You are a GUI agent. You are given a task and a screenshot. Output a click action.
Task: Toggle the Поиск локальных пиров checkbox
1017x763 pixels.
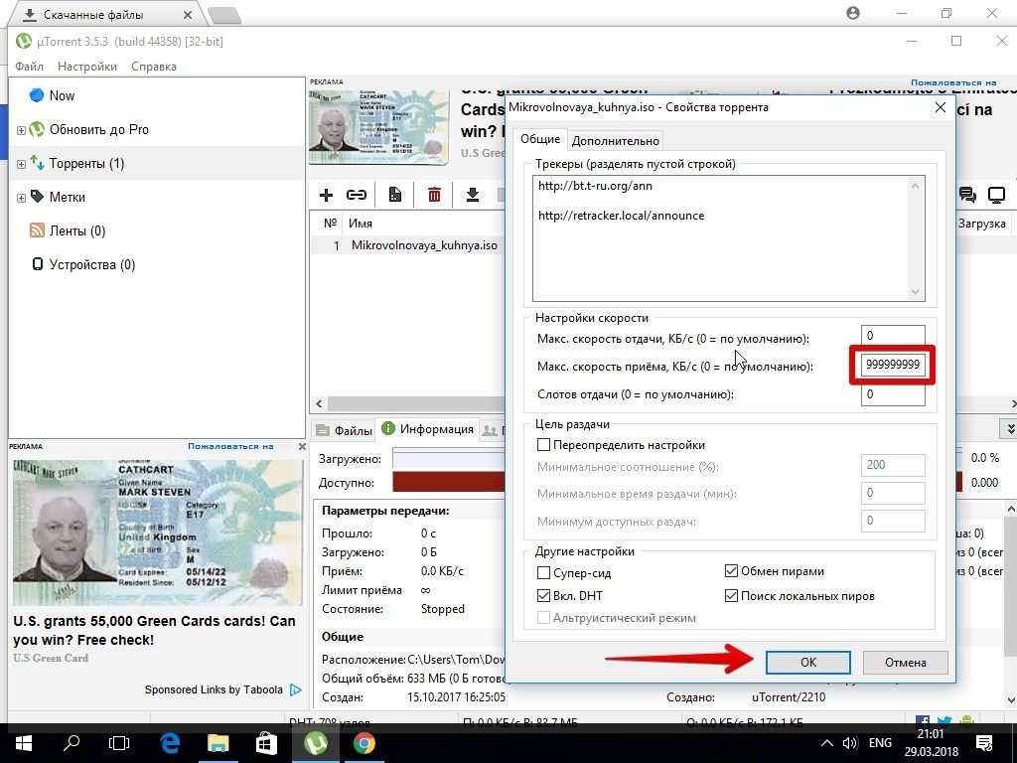click(x=731, y=596)
